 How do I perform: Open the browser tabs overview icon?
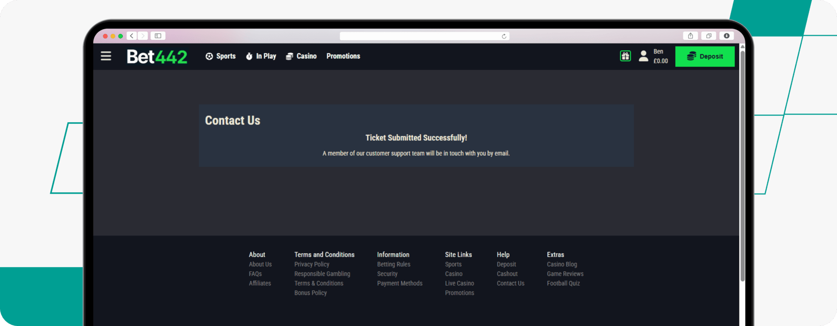point(709,36)
